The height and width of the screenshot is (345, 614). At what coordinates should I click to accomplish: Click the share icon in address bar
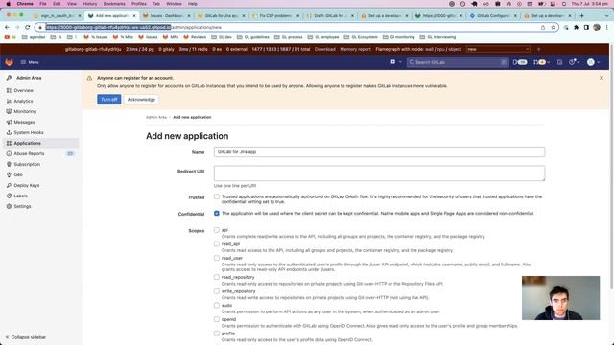(x=543, y=28)
